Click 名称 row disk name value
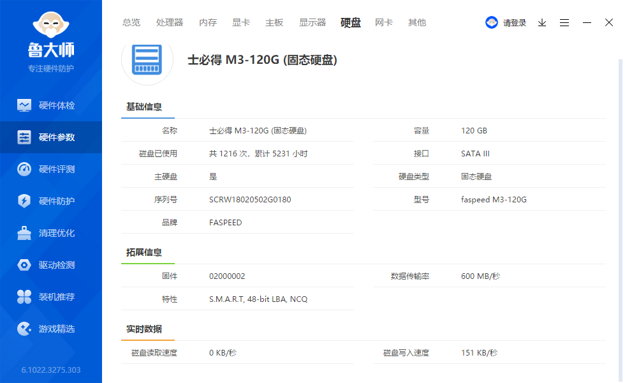 [x=258, y=131]
